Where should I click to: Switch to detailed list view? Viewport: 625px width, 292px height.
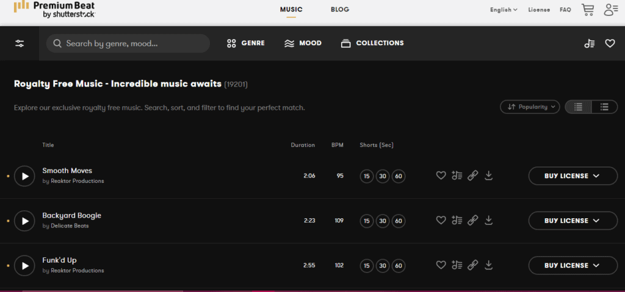[x=605, y=107]
